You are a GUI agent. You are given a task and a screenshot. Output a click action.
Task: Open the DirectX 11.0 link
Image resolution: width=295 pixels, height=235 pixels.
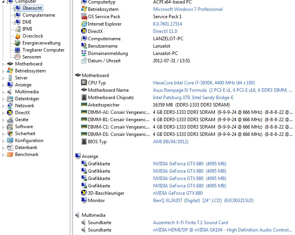tap(165, 31)
